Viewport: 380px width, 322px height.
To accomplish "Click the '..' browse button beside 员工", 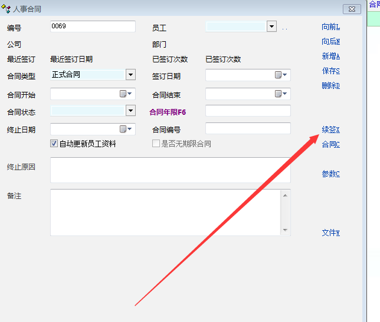I will [284, 27].
